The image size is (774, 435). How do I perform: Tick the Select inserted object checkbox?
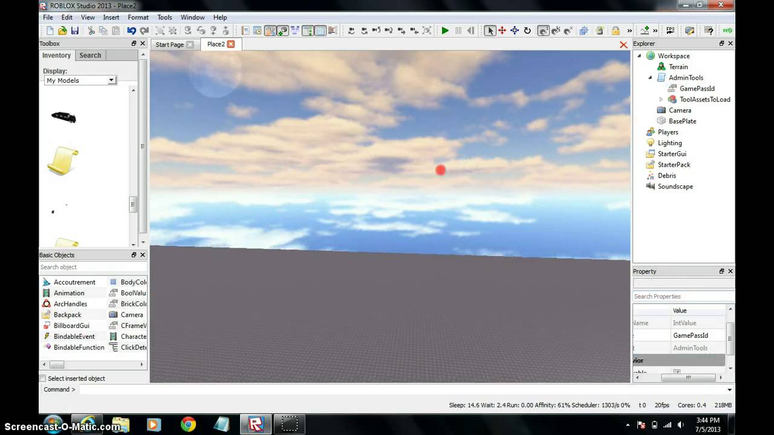tap(42, 378)
